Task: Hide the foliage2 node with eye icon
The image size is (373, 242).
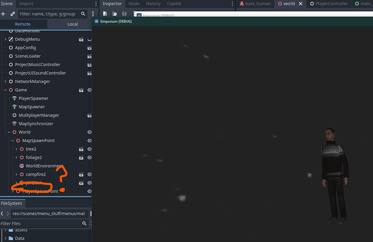Action: [x=89, y=158]
